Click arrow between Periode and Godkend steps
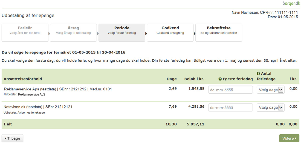 (146, 34)
